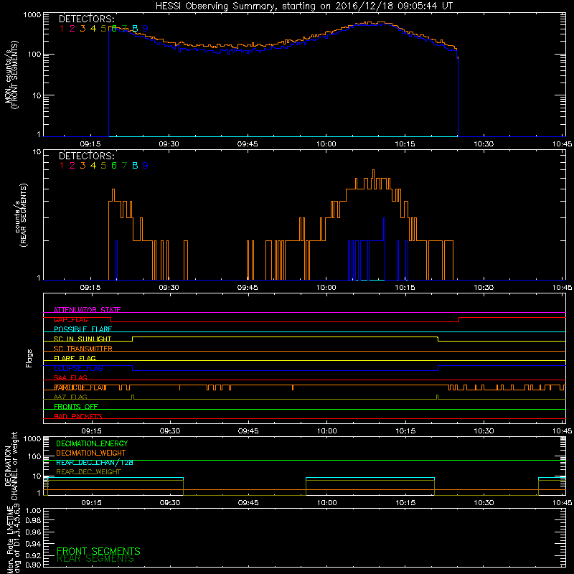The width and height of the screenshot is (574, 574).
Task: Click the DECIMATION_ENERGY legend label
Action: 92,443
